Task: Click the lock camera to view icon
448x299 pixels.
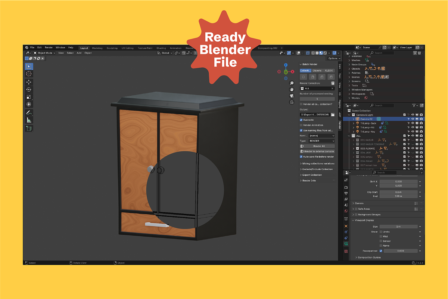Action: pyautogui.click(x=292, y=102)
